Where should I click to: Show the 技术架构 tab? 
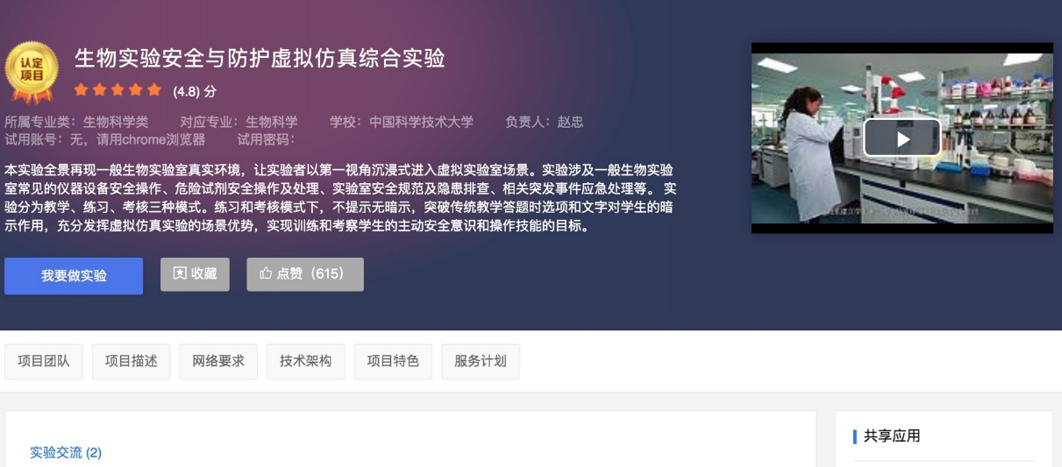coord(306,361)
